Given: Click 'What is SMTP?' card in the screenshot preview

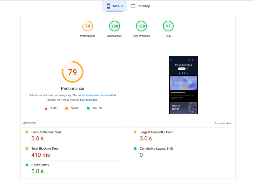Looking at the screenshot, I should [x=184, y=108].
